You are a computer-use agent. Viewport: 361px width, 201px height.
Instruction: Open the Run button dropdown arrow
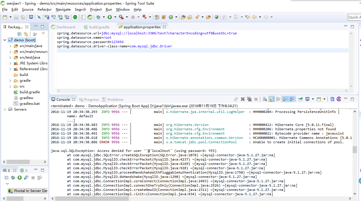(115, 17)
